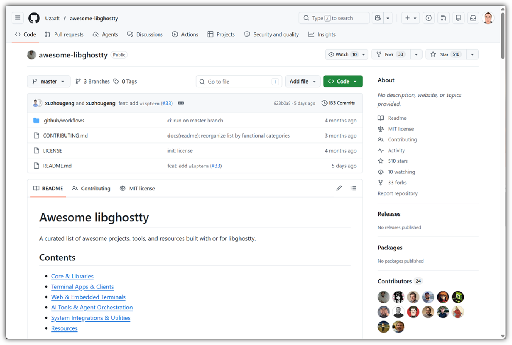Expand the Star lists dropdown arrow
Image resolution: width=512 pixels, height=345 pixels.
coord(472,54)
